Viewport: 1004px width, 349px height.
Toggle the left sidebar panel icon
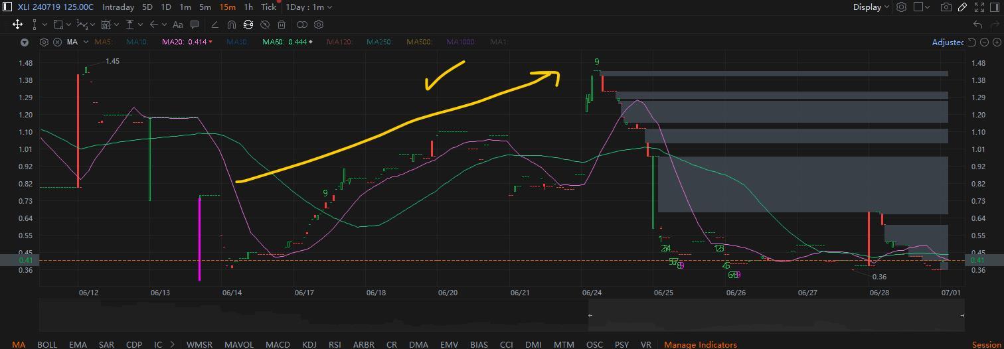tap(7, 7)
